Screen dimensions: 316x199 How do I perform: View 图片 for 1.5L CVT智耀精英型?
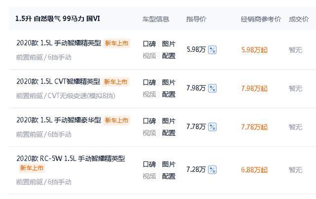pos(169,82)
